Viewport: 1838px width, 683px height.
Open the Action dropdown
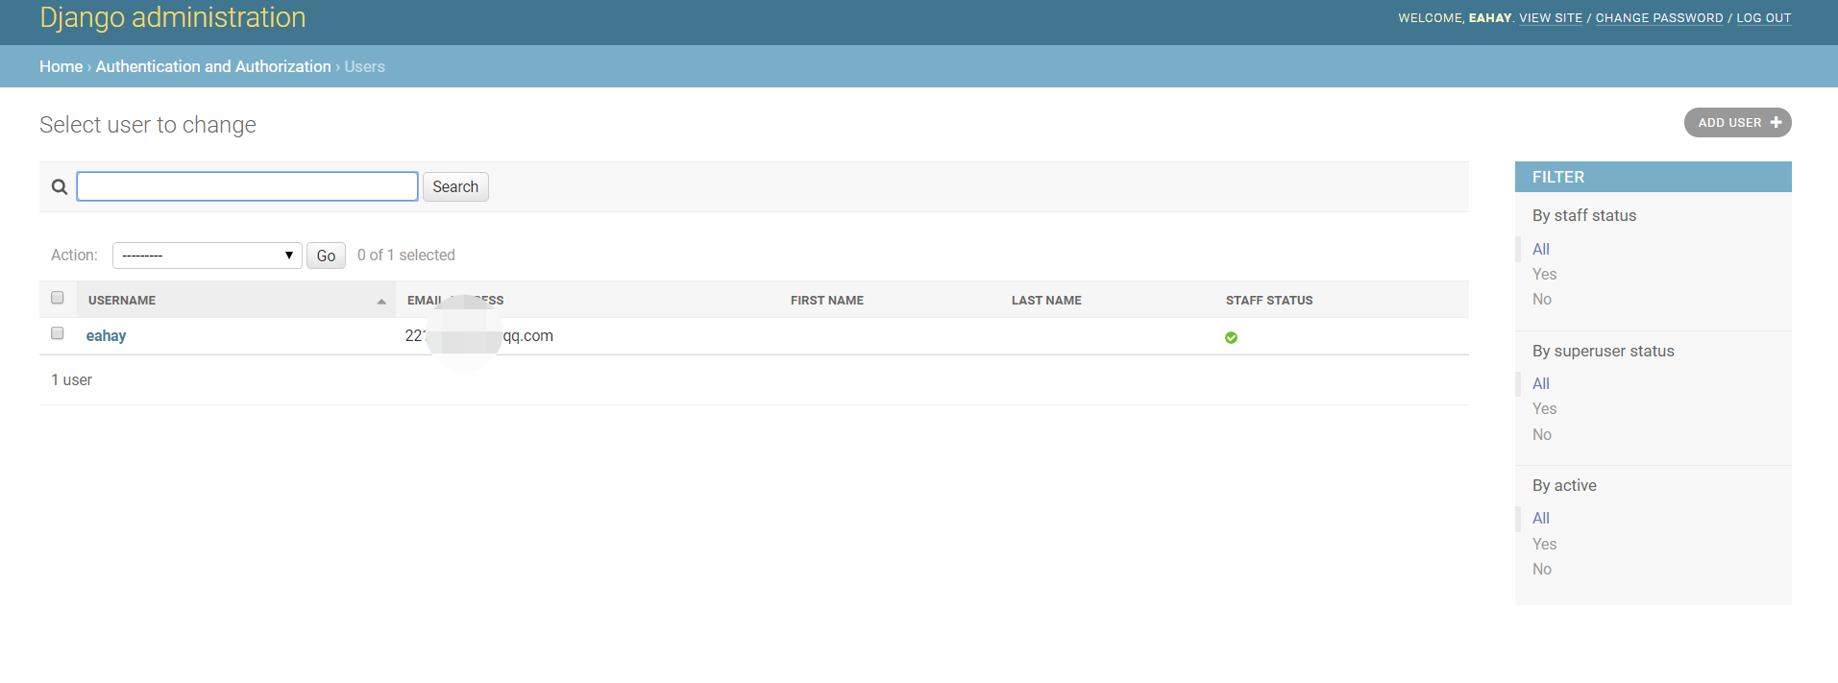coord(208,256)
